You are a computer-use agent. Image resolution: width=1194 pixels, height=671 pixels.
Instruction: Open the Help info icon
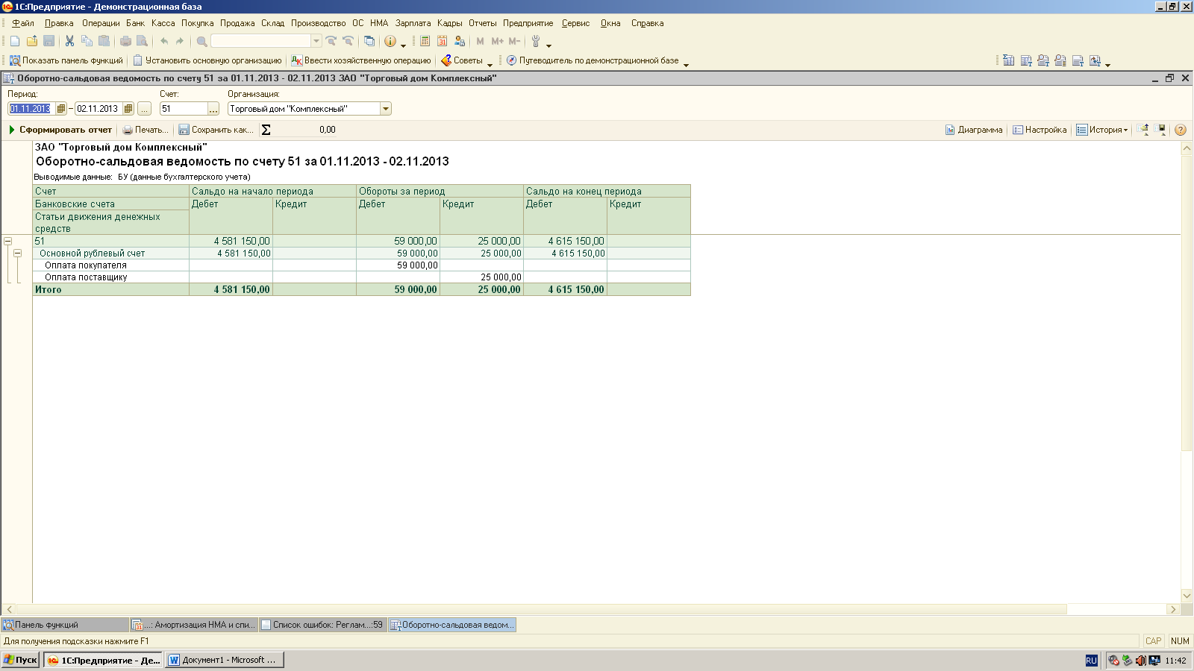[x=390, y=41]
